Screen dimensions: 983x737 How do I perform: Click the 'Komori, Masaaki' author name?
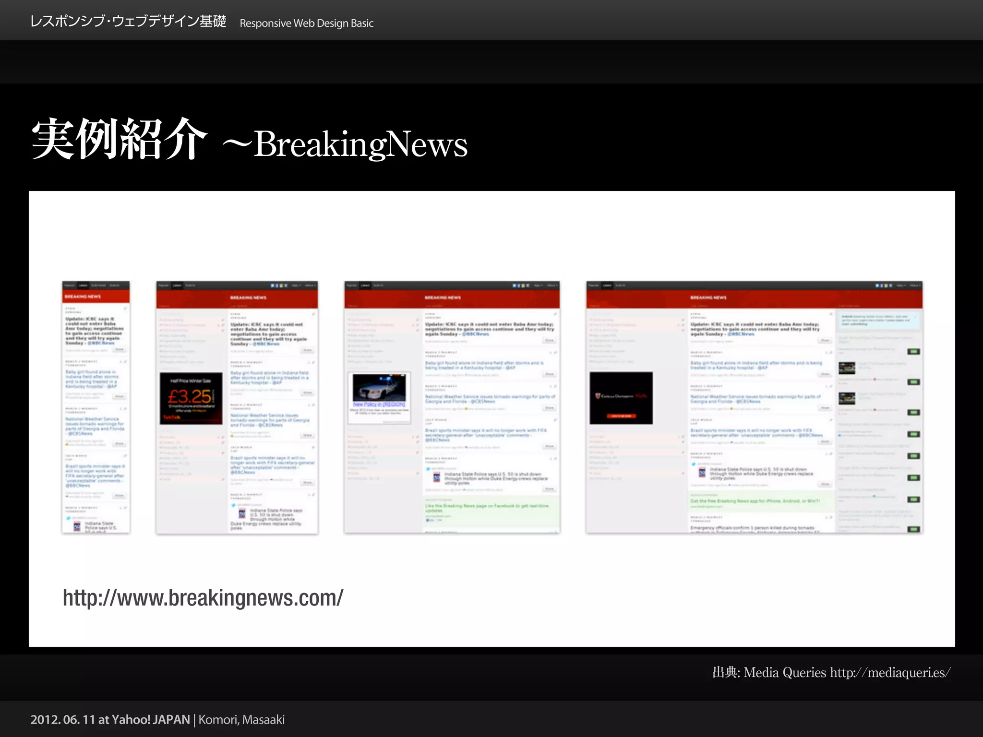click(x=241, y=720)
